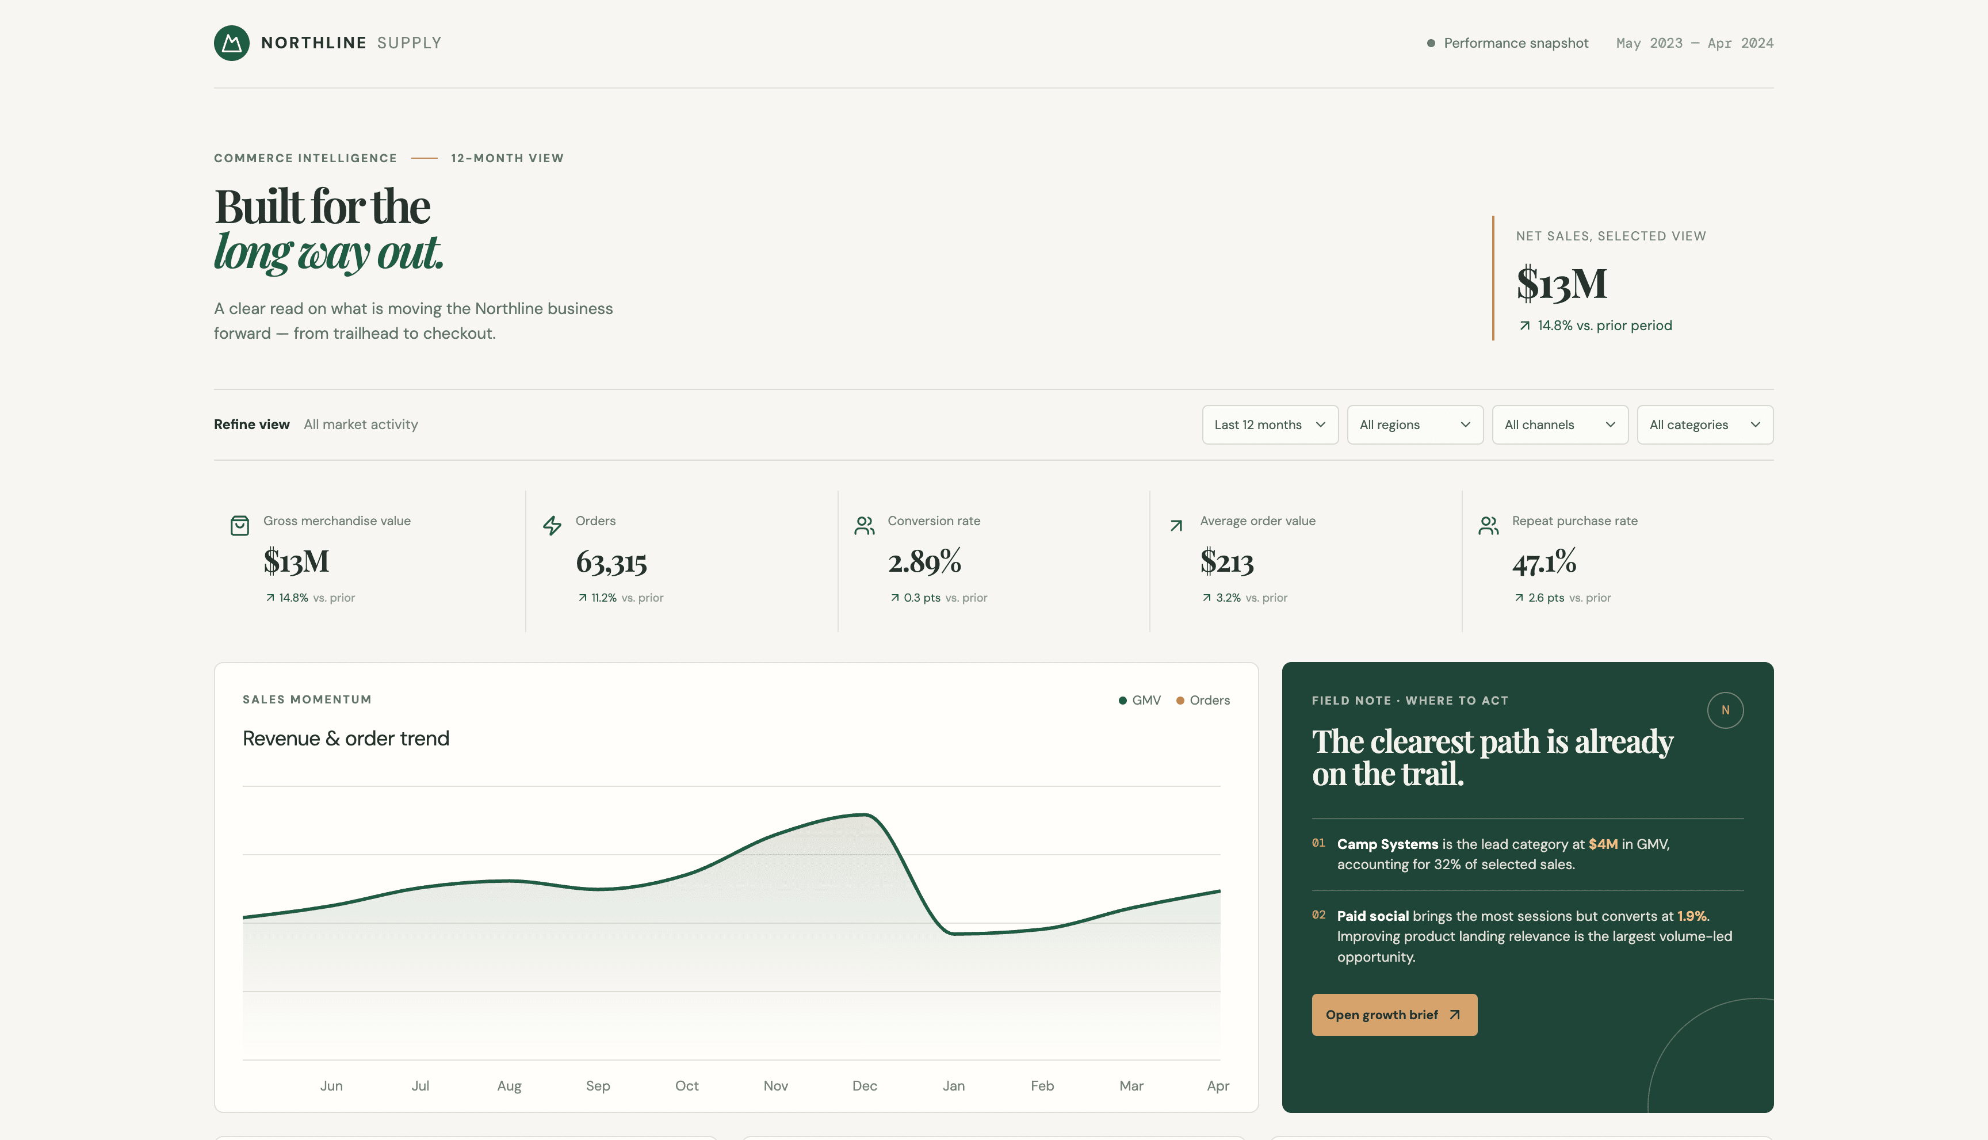Click the Northline mountain logo icon

[x=232, y=43]
